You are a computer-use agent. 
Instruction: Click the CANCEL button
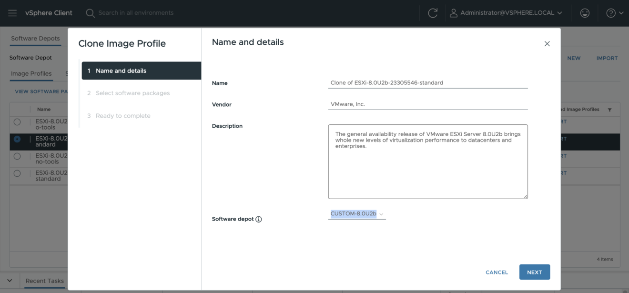pos(497,272)
